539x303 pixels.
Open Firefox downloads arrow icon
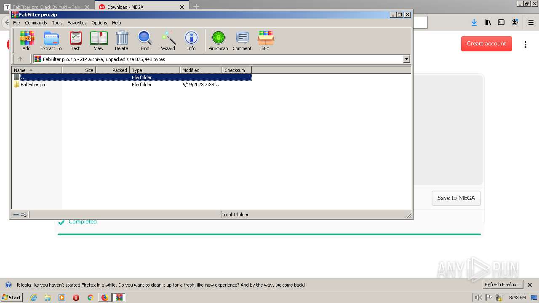pos(474,22)
